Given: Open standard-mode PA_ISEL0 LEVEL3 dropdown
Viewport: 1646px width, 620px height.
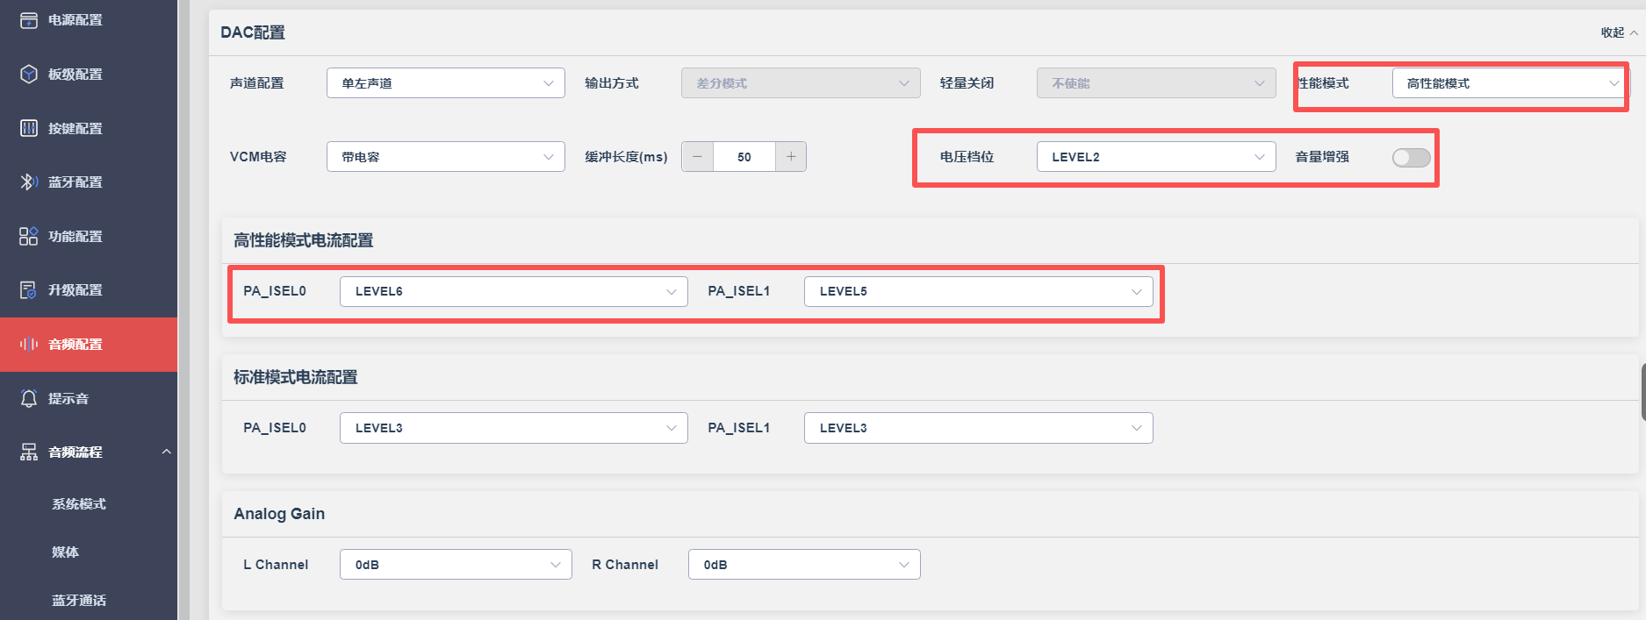Looking at the screenshot, I should pos(514,428).
